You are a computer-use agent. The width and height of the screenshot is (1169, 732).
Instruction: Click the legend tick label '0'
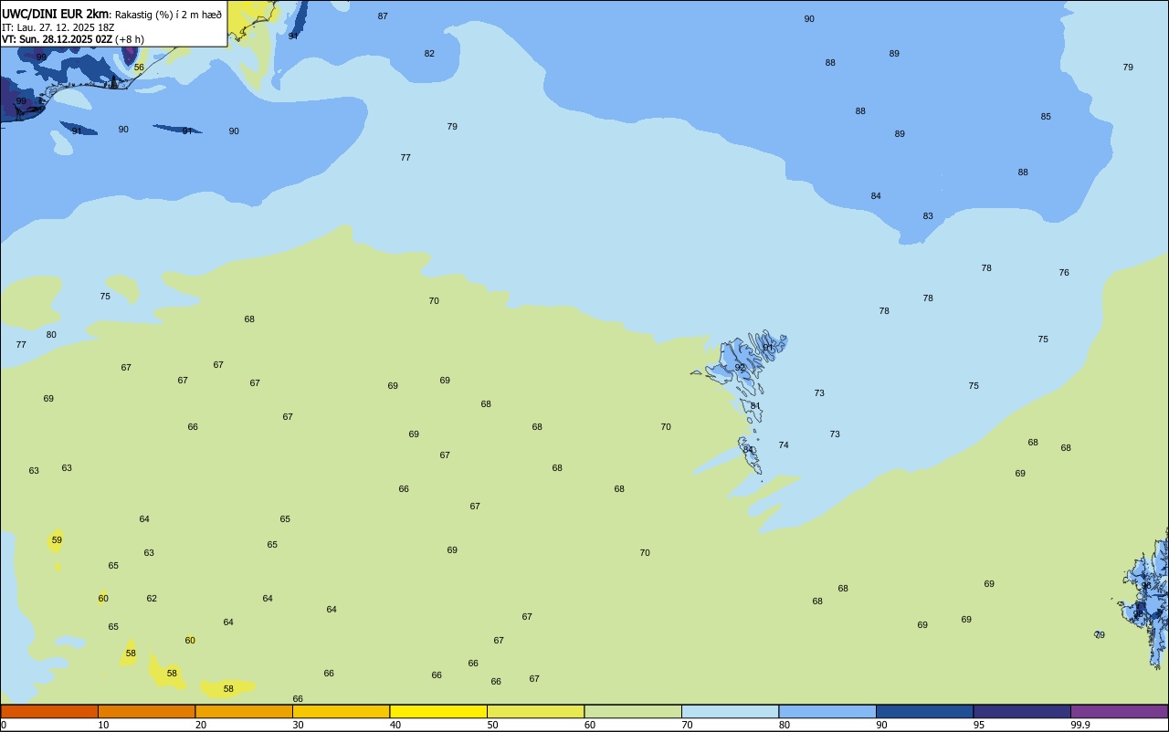4,725
